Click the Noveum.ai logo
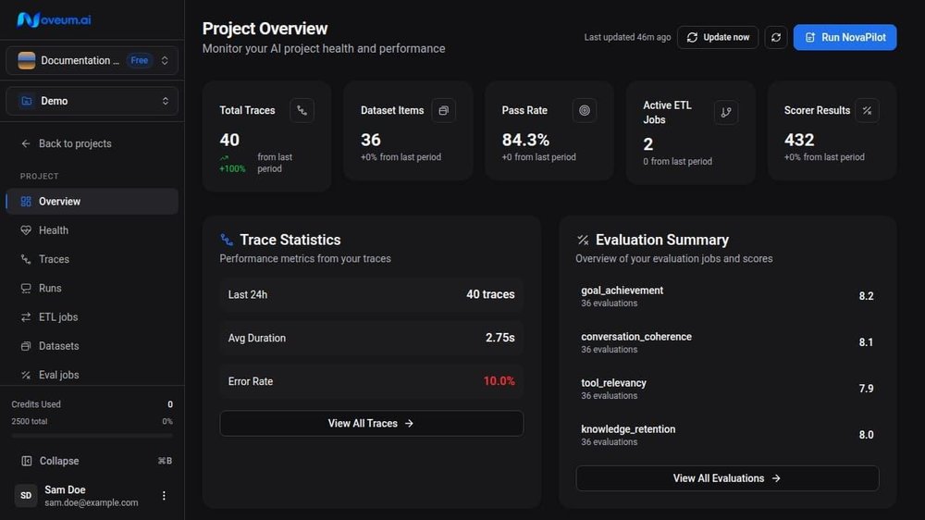The height and width of the screenshot is (520, 925). tap(54, 19)
